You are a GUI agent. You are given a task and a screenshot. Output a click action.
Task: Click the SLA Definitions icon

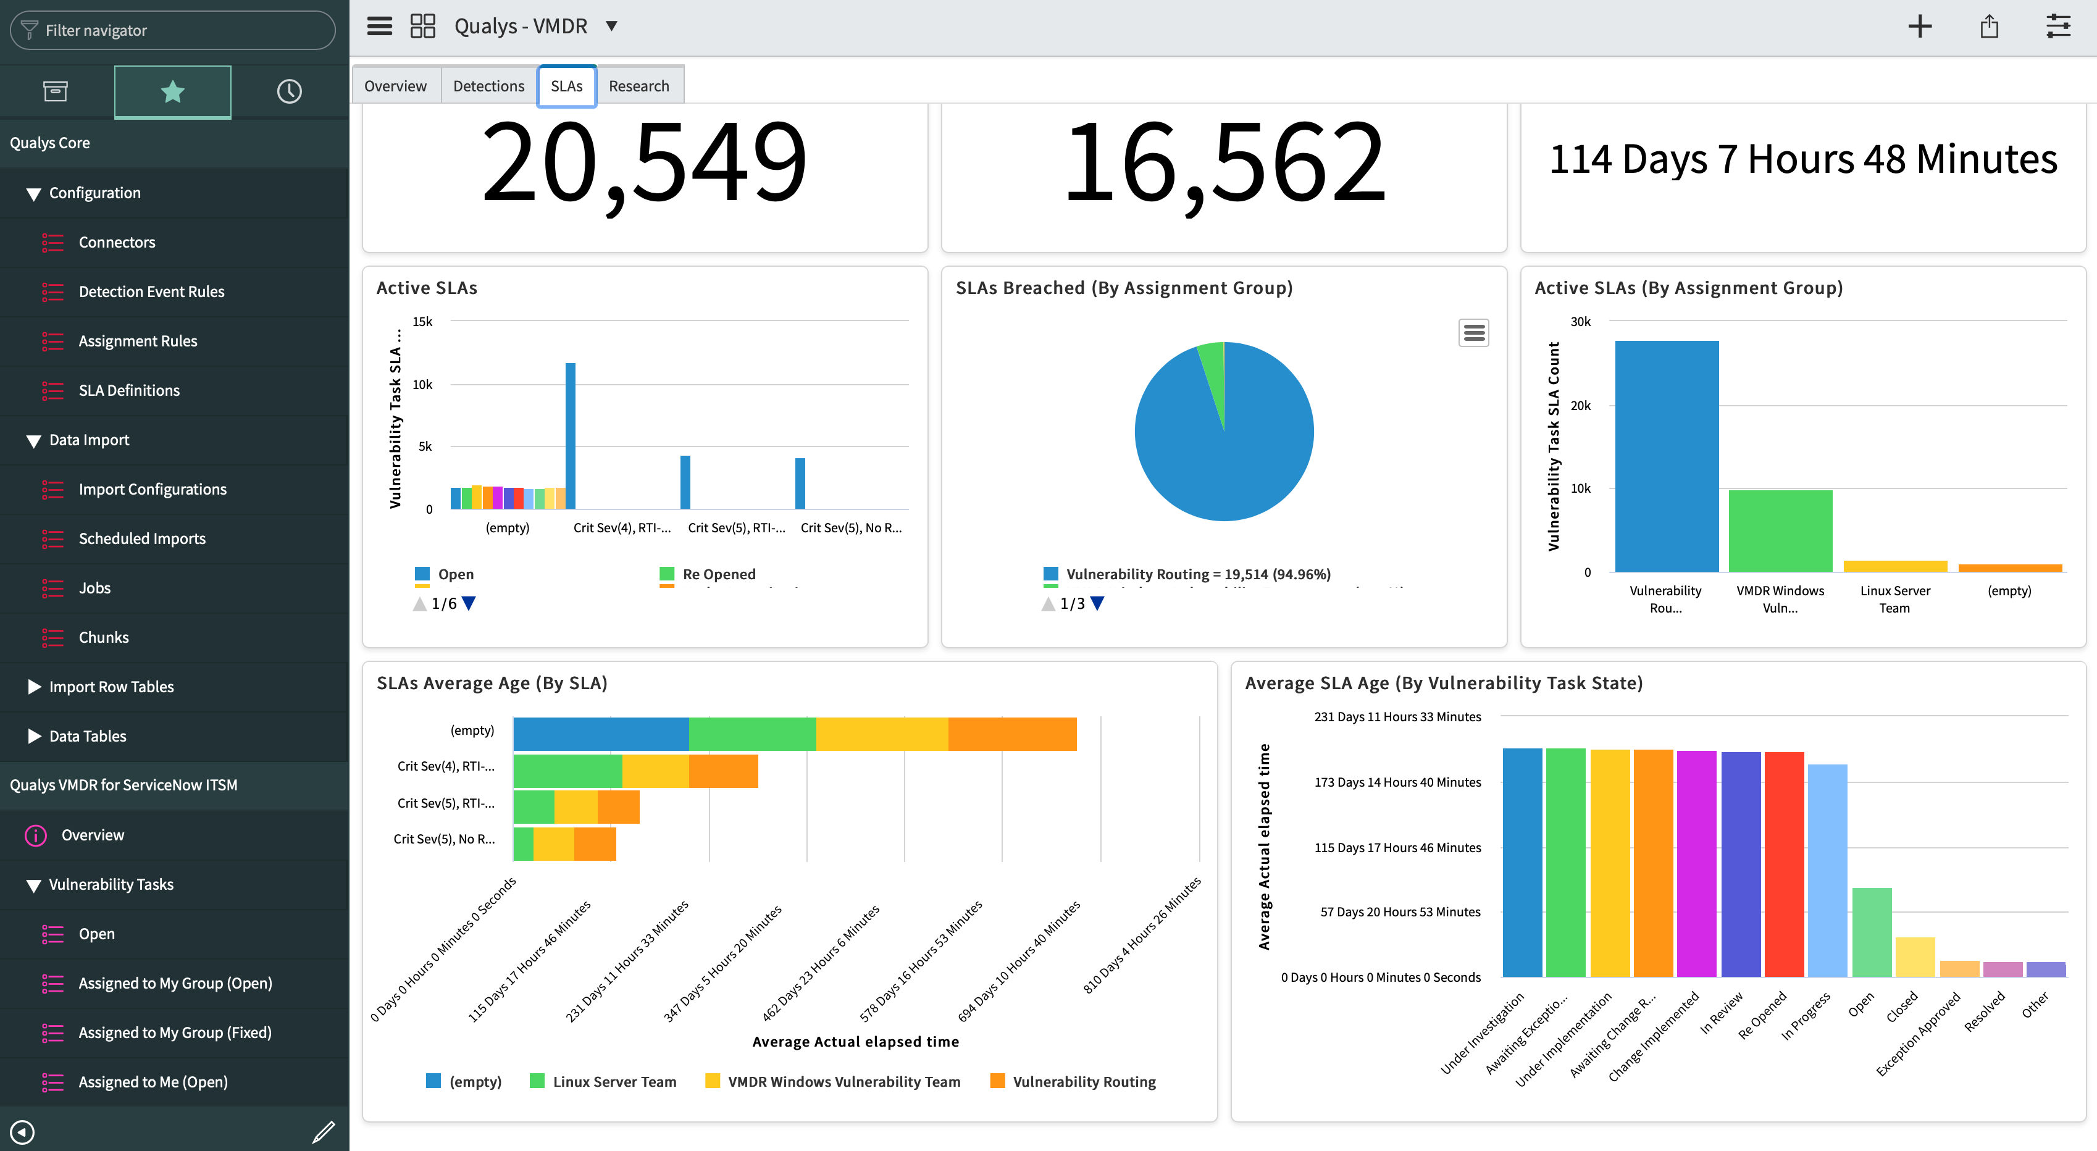tap(52, 390)
